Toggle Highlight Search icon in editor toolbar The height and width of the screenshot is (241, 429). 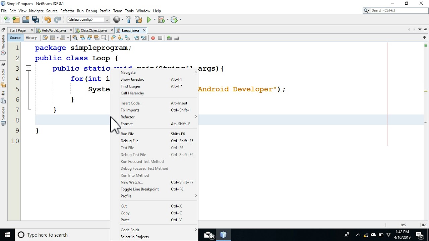pyautogui.click(x=97, y=38)
